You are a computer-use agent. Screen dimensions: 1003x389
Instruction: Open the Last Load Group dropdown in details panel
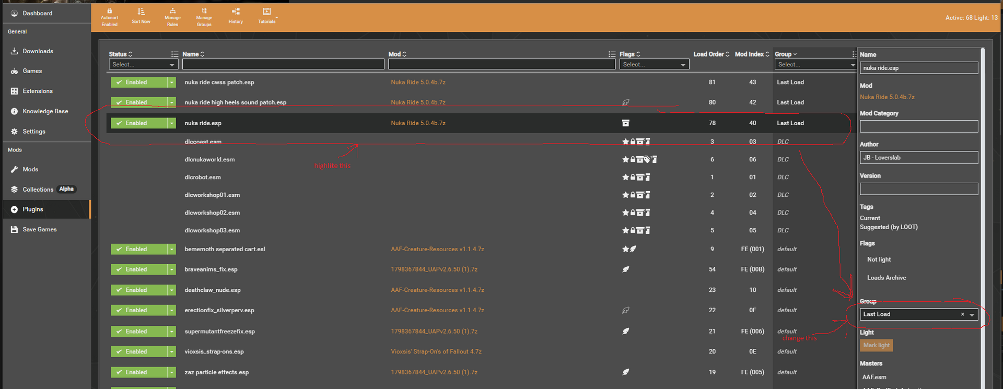point(971,314)
